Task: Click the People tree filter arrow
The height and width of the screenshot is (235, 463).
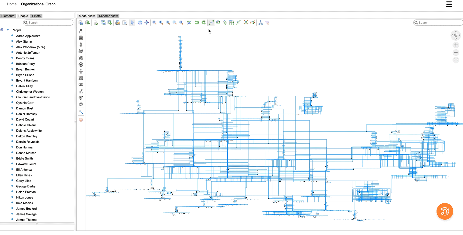Action: (8, 30)
